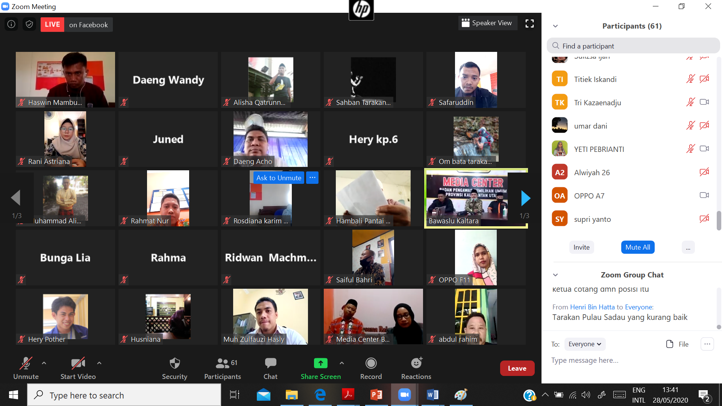
Task: Enter full screen mode icon
Action: 529,24
